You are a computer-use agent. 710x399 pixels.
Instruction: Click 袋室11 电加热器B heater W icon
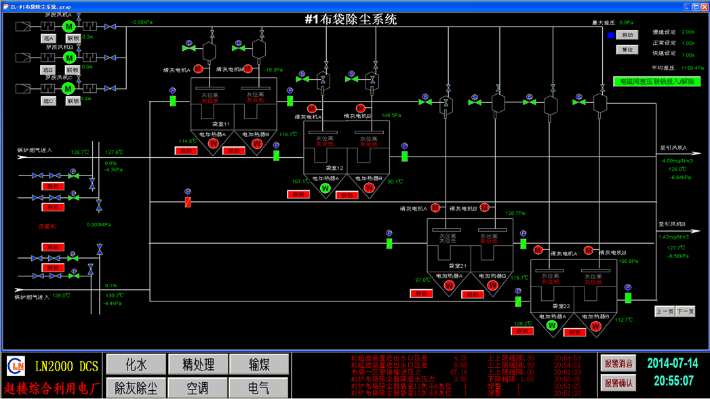pos(257,144)
